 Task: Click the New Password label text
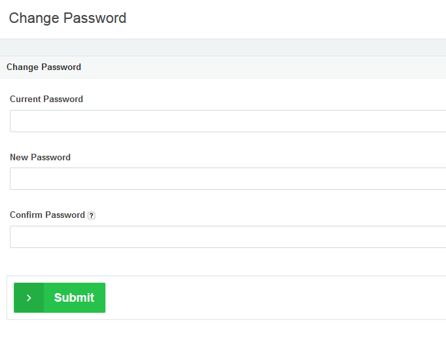click(40, 157)
